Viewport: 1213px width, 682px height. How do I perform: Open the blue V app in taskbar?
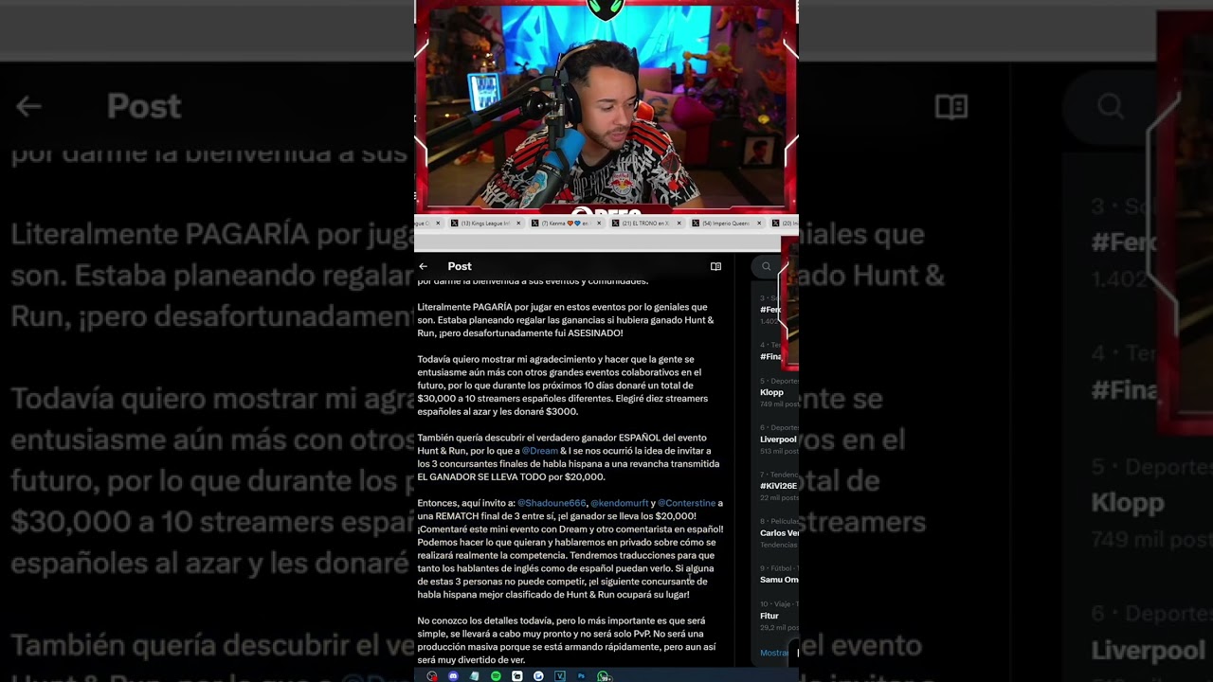pos(560,676)
